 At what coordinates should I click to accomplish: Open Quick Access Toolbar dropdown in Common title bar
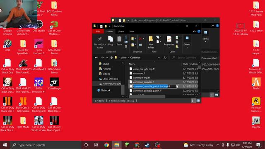[110, 26]
